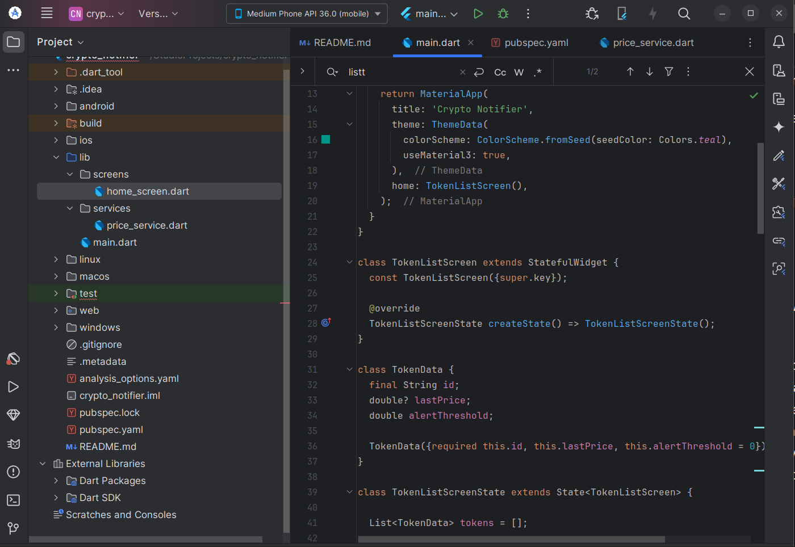Open run configuration main.dart dropdown
This screenshot has height=547, width=795.
[x=430, y=14]
